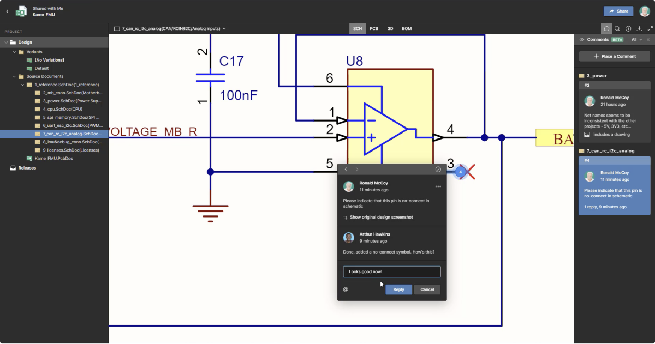
Task: Select 4_cpu.SchDoc in project tree
Action: (x=62, y=110)
